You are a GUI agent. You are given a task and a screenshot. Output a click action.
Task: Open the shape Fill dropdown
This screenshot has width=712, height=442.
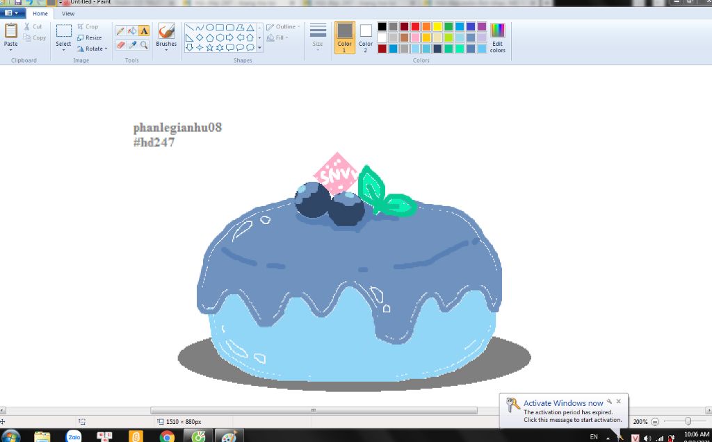click(x=278, y=37)
